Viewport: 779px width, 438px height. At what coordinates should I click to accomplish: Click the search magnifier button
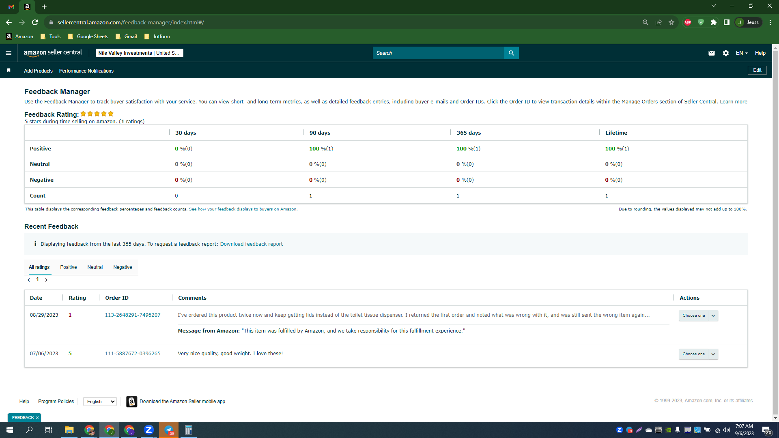pos(511,53)
